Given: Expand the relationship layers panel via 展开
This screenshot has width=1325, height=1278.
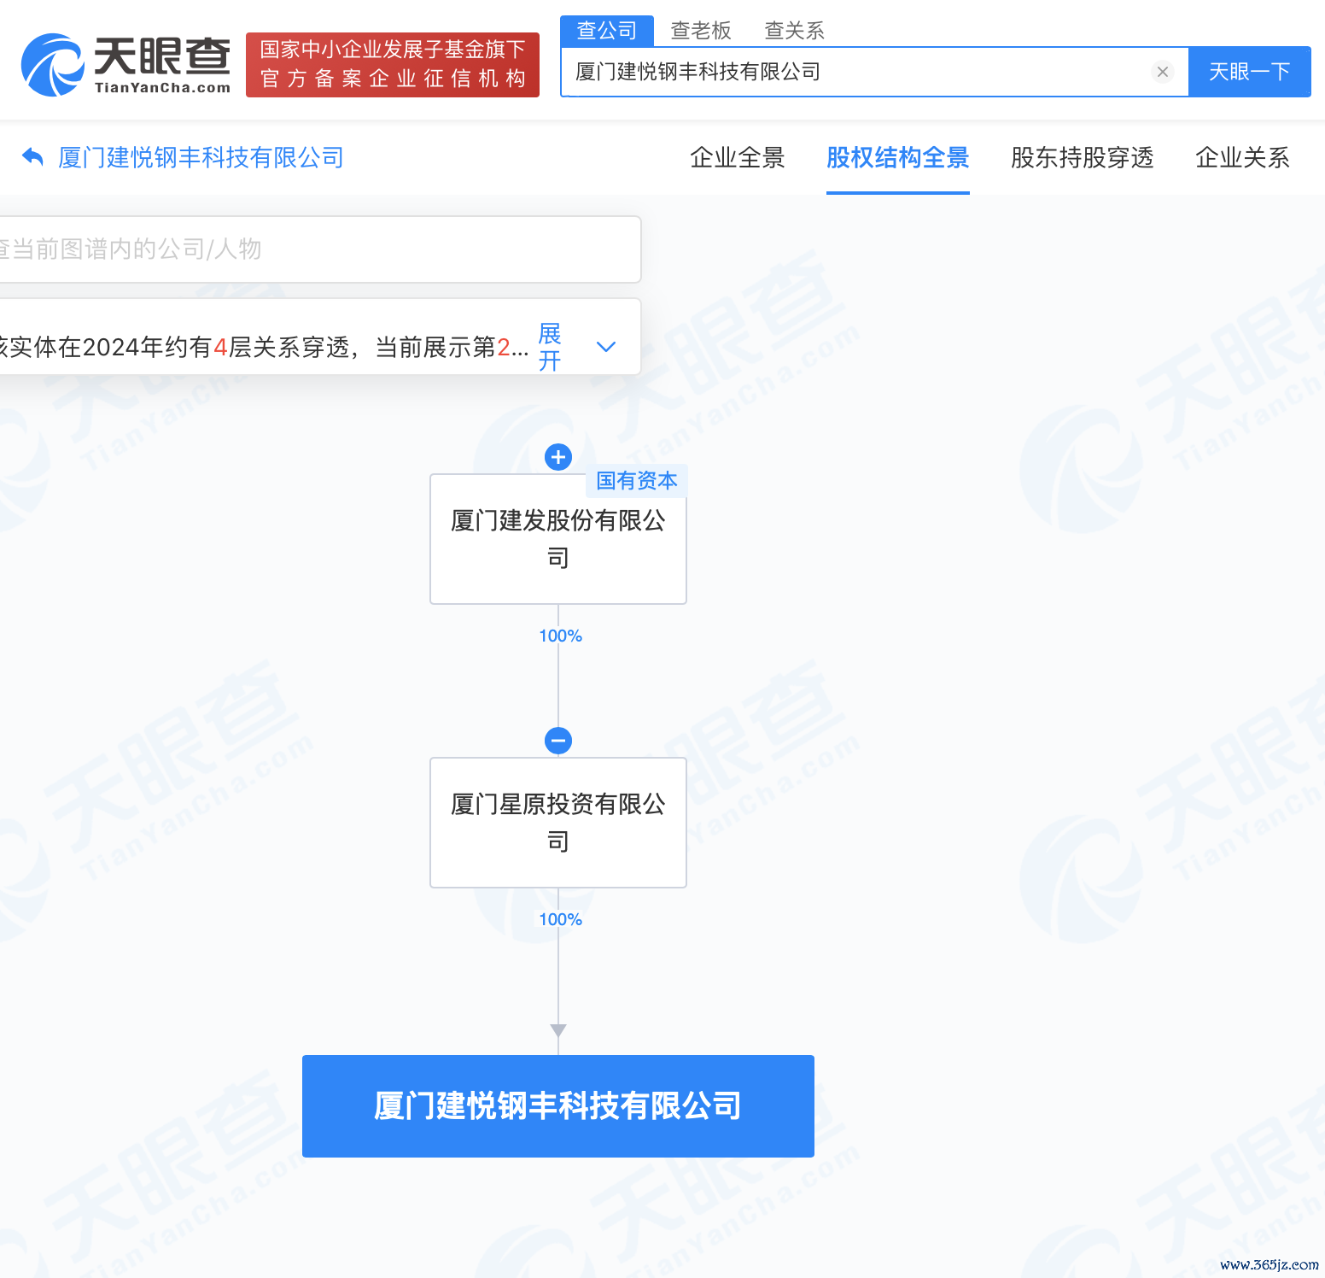Looking at the screenshot, I should pos(549,347).
